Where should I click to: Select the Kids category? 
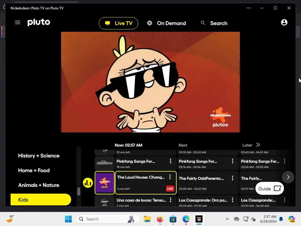(41, 200)
